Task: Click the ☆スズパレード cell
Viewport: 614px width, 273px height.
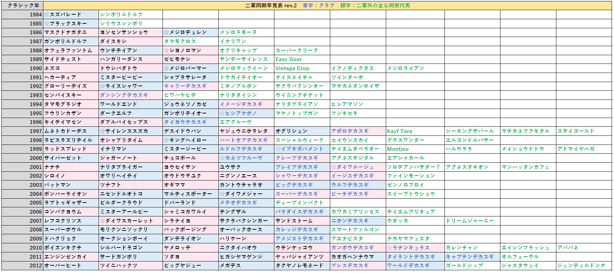Action: 71,14
